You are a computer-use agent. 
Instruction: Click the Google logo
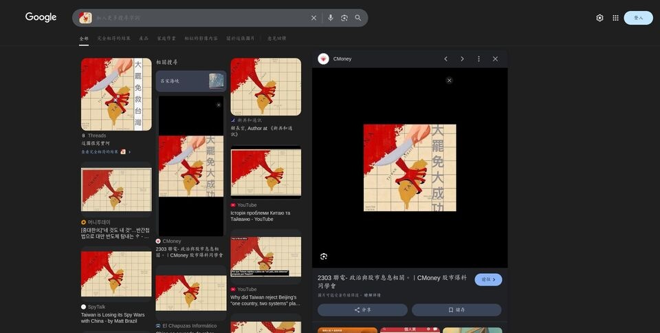coord(41,17)
